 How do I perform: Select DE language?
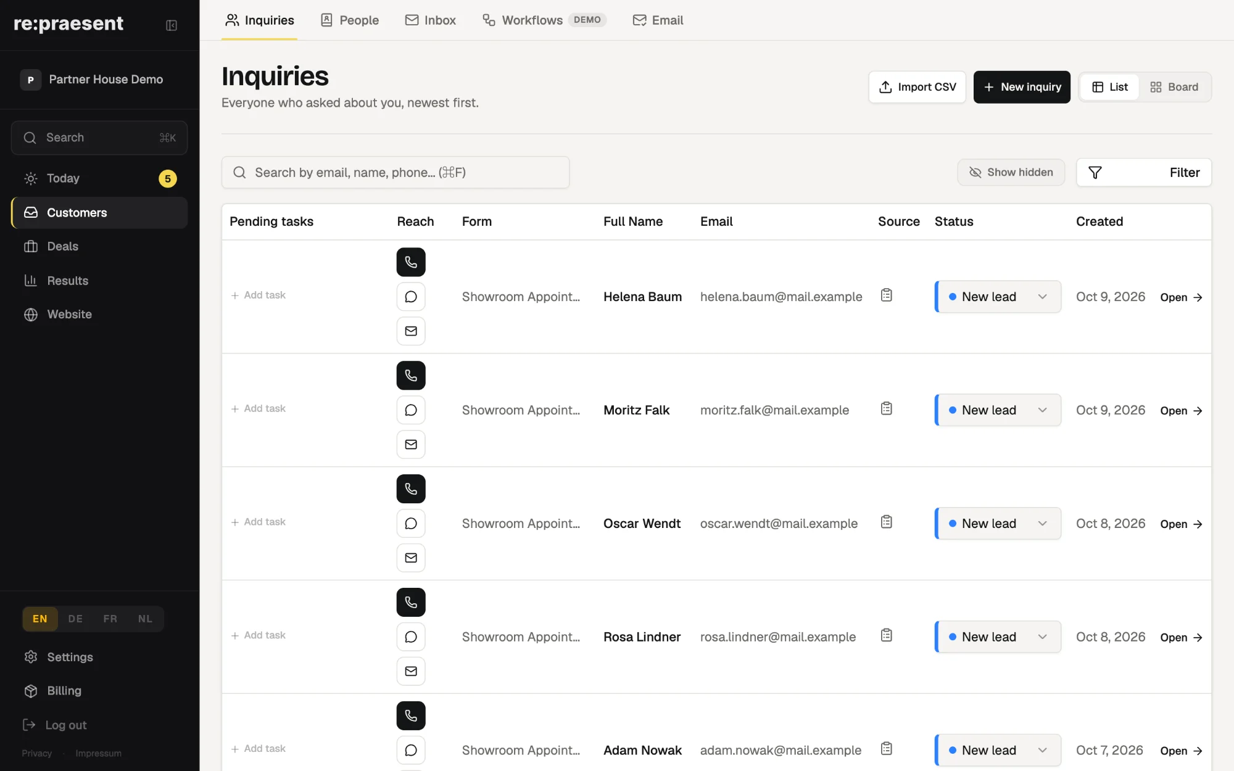(75, 619)
